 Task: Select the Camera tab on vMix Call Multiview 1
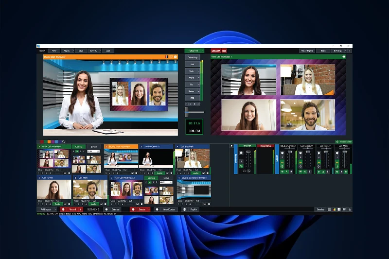(x=79, y=146)
